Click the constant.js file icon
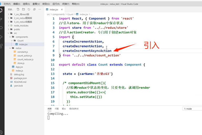Image resolution: width=202 pixels, height=135 pixels. 15,52
